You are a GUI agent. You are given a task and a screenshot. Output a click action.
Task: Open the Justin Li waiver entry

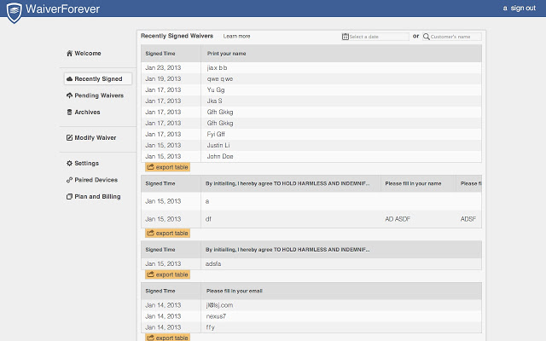pyautogui.click(x=219, y=145)
